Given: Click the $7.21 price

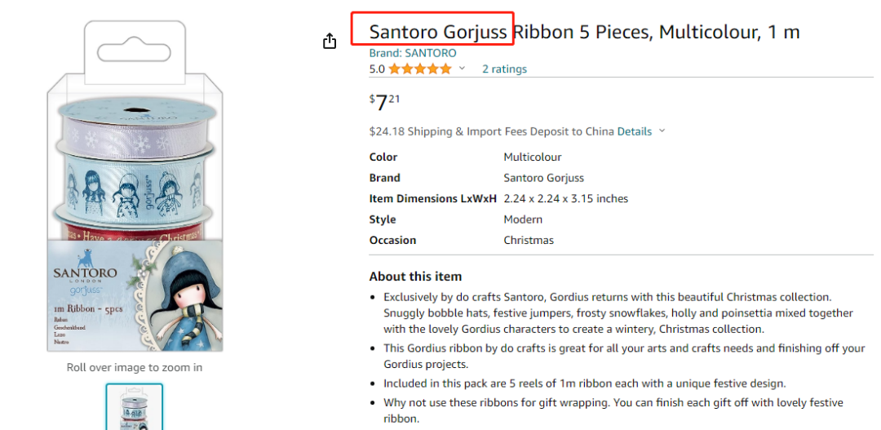Looking at the screenshot, I should [384, 102].
